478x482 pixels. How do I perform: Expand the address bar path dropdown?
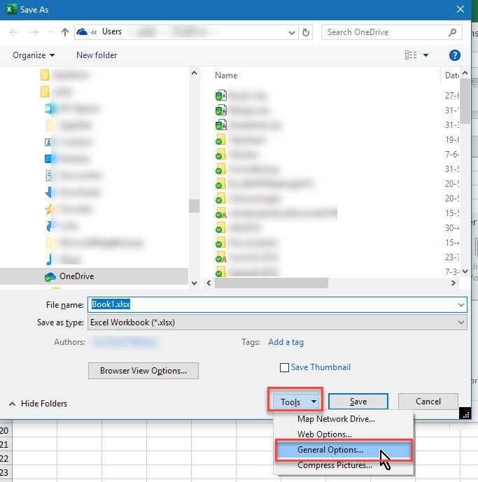pyautogui.click(x=292, y=32)
